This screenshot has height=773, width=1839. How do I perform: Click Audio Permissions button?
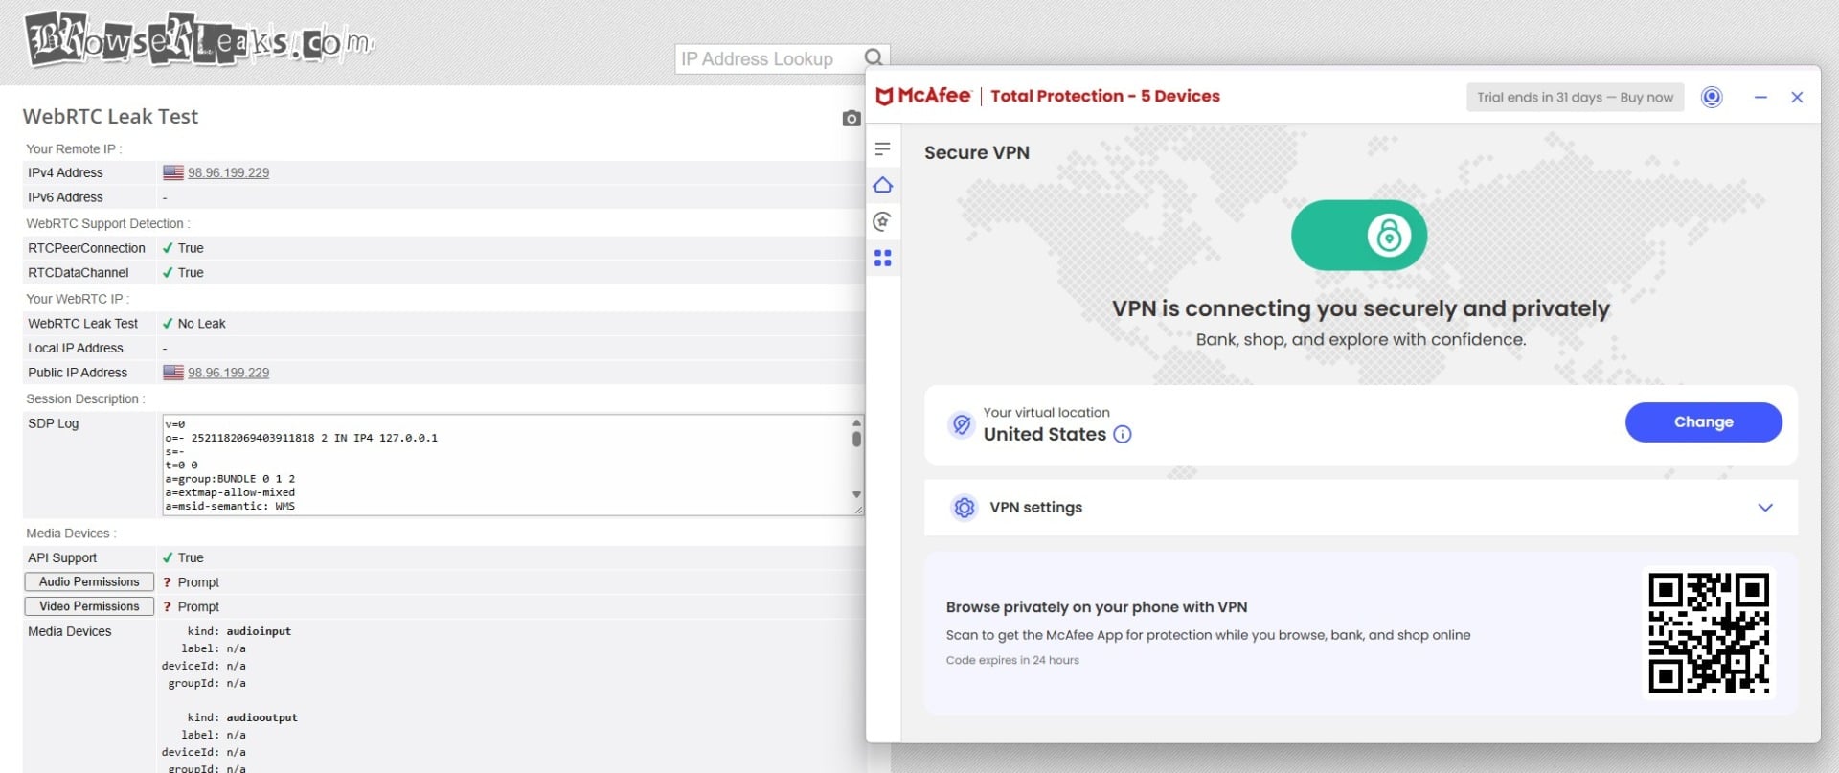(89, 581)
